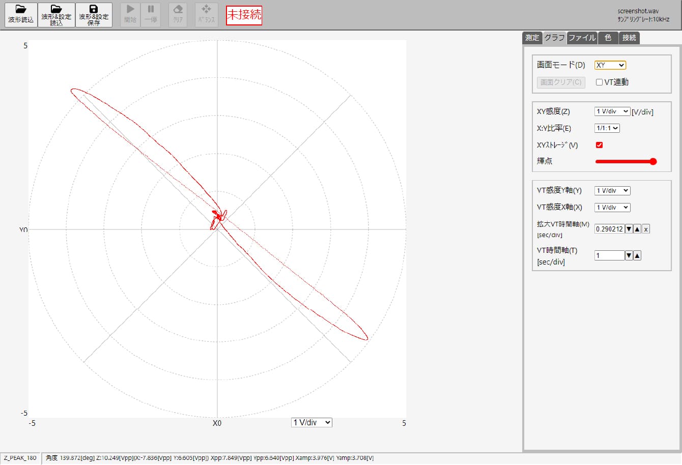The image size is (682, 465).
Task: Adjust the 輝点 brightness slider
Action: (x=626, y=161)
